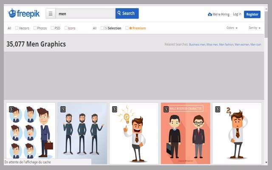The height and width of the screenshot is (170, 272).
Task: Check the Selection filter checkbox
Action: (x=102, y=28)
